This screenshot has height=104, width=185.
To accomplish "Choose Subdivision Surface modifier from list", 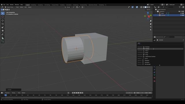I will [x=160, y=57].
